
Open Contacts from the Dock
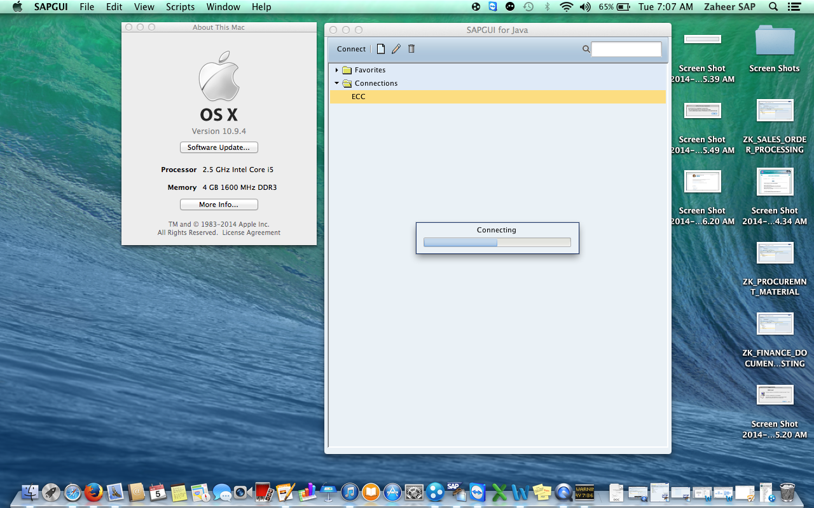(137, 491)
